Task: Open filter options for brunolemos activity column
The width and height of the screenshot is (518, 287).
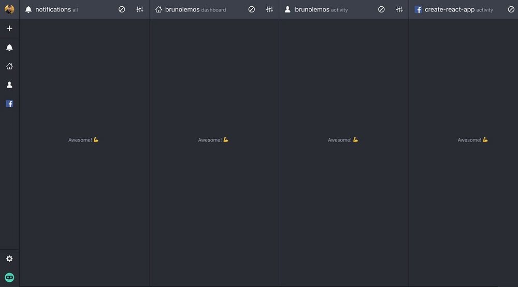Action: [x=399, y=9]
